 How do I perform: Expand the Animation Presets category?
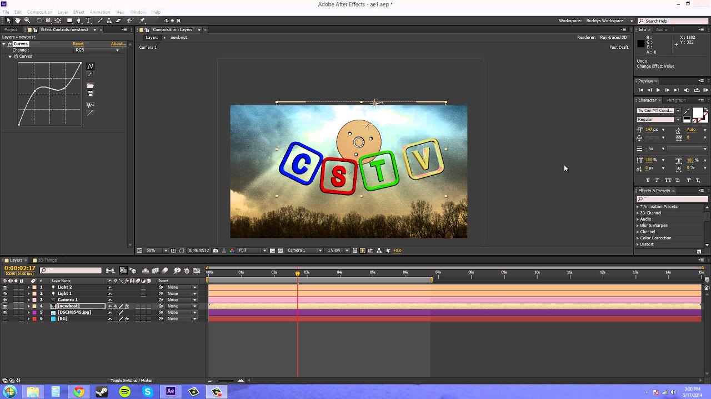click(638, 207)
